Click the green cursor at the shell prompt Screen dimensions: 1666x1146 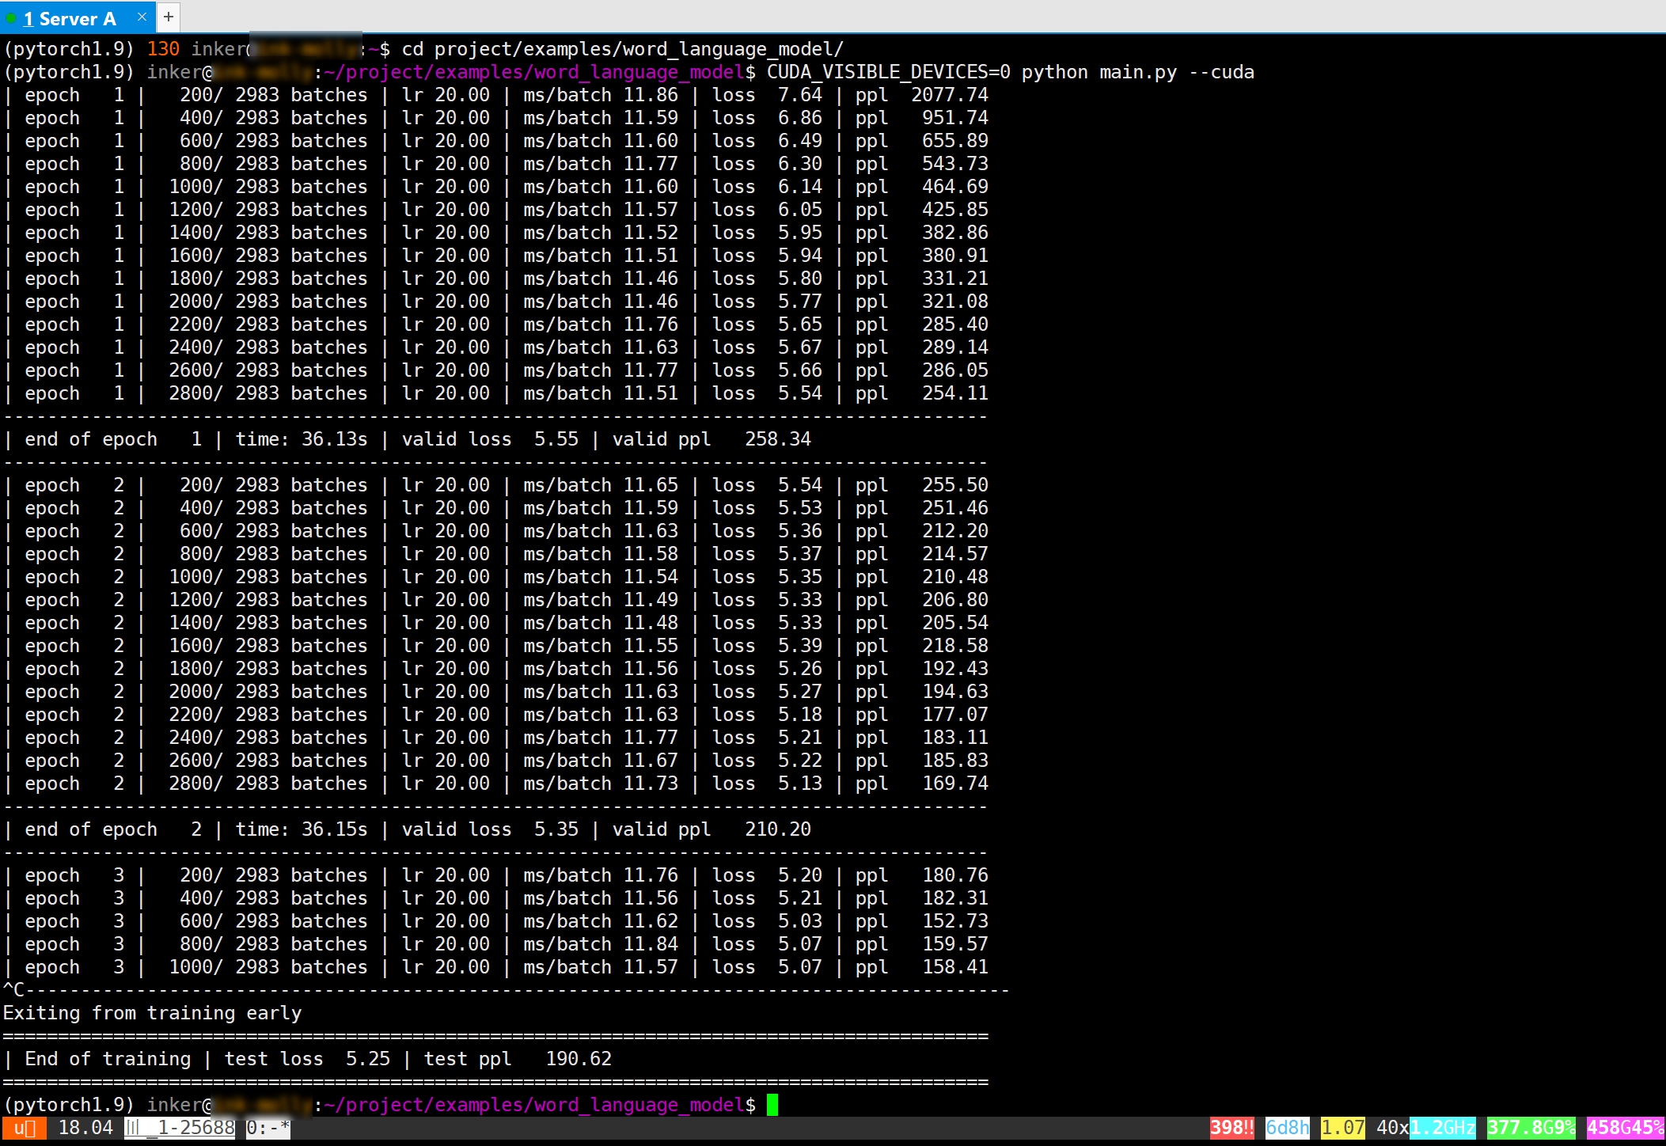coord(772,1104)
